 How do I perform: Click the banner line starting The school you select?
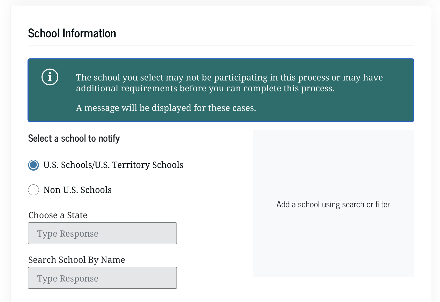229,77
